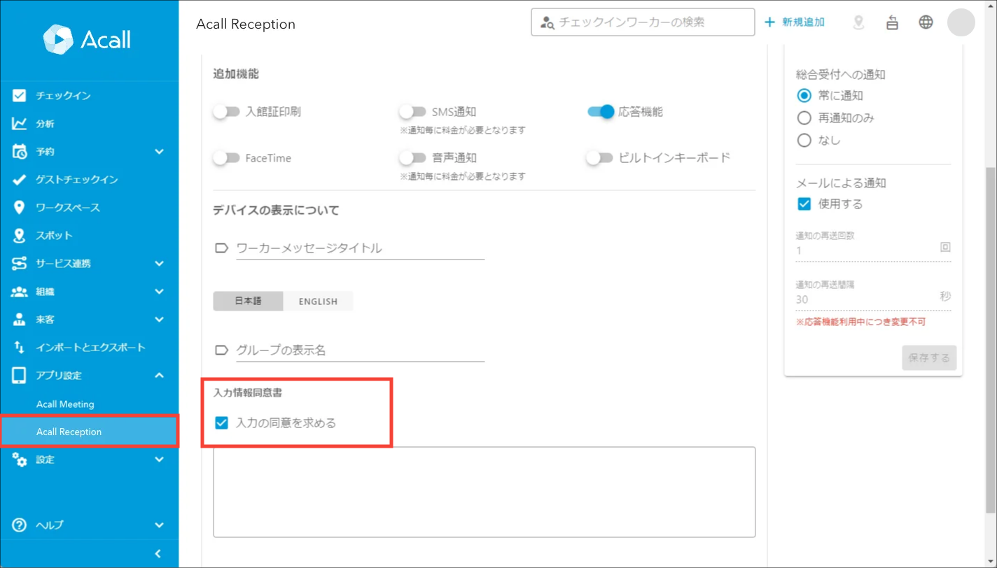The width and height of the screenshot is (997, 568).
Task: Toggle FaceTime switch
Action: 226,158
